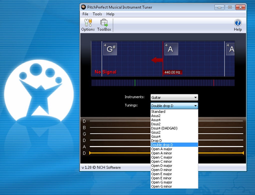Screen dimensions: 255x195
Task: Click the top D string label
Action: [x=84, y=121]
